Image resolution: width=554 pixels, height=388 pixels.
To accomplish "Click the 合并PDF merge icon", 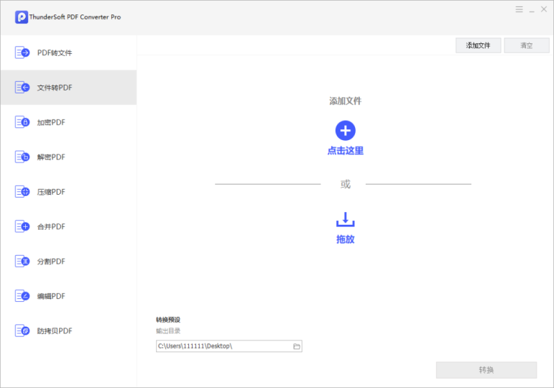I will (x=22, y=226).
